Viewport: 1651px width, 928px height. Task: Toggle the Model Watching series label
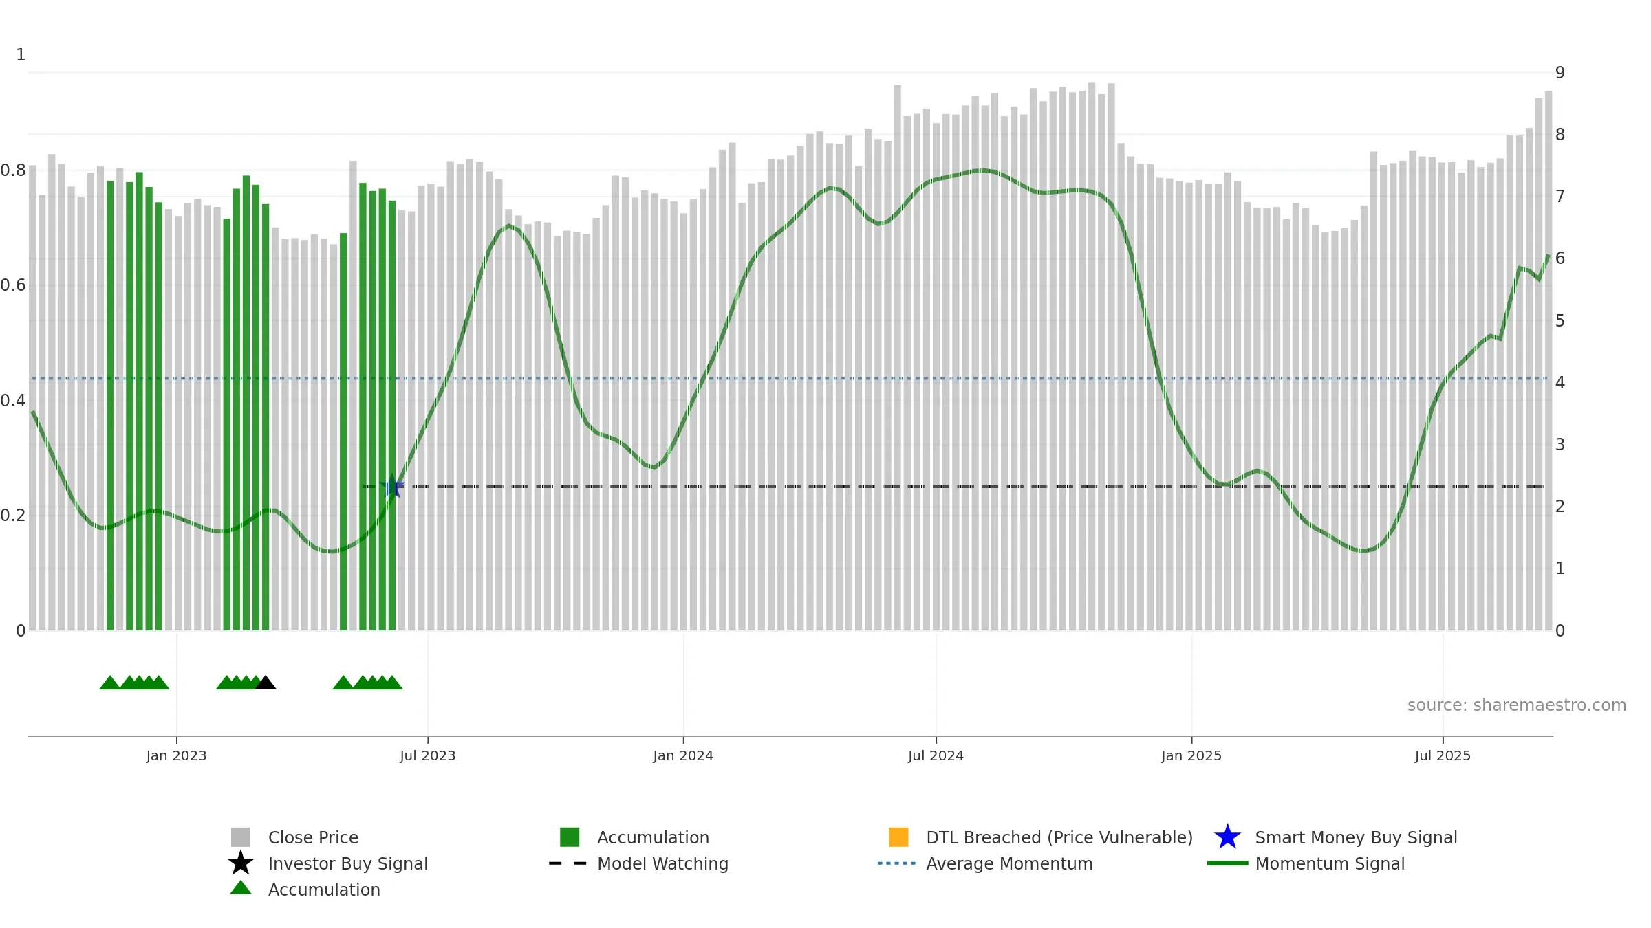pos(662,863)
